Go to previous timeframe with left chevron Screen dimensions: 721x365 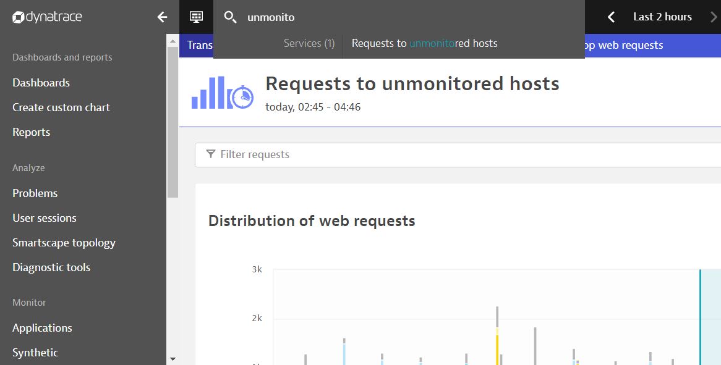pos(611,17)
